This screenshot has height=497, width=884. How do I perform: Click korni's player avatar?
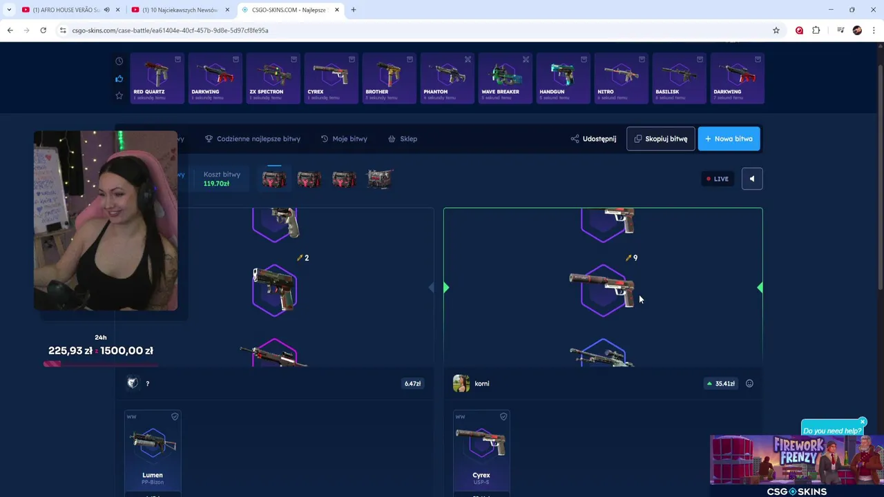pos(461,383)
